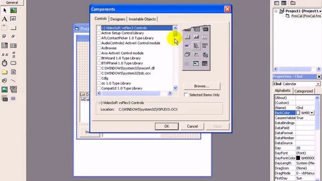This screenshot has height=181, width=322.
Task: Open the Insertable Objects tab
Action: (x=142, y=19)
